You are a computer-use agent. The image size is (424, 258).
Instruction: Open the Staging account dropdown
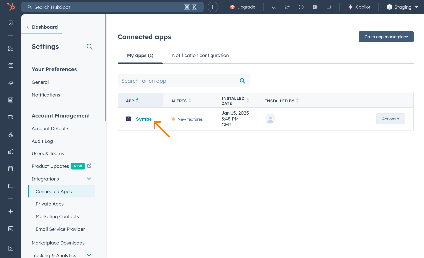pos(402,7)
